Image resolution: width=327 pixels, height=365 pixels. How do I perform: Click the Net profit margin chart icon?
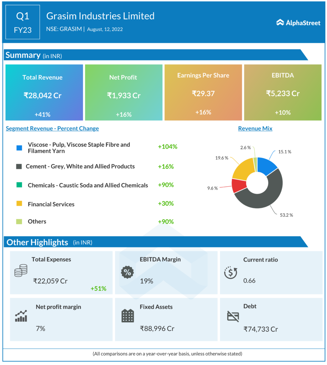pyautogui.click(x=21, y=316)
